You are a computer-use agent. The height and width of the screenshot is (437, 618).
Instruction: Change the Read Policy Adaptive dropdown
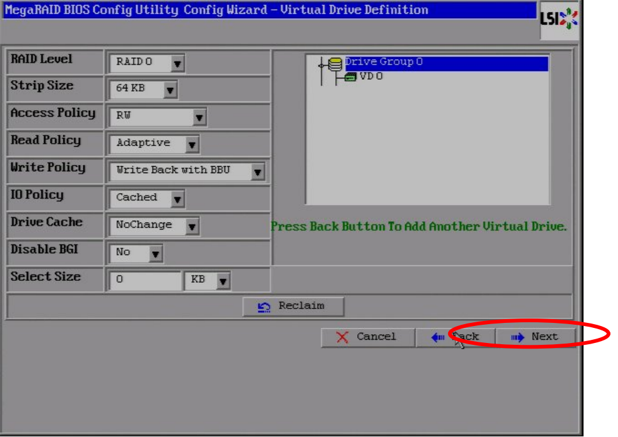192,144
